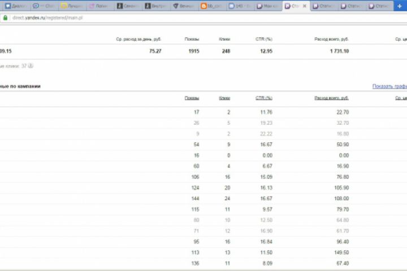Select the CTR cell 9.57
This screenshot has height=271, width=407.
click(x=267, y=209)
